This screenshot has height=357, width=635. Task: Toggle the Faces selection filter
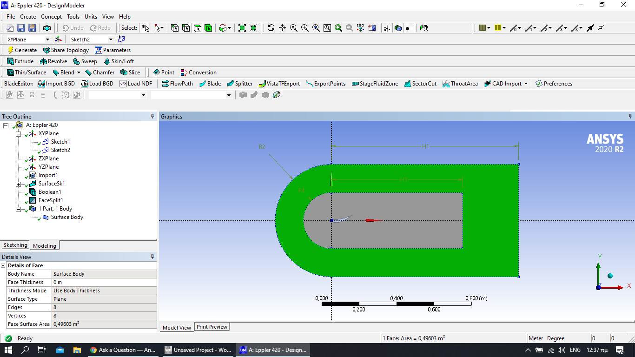point(197,28)
